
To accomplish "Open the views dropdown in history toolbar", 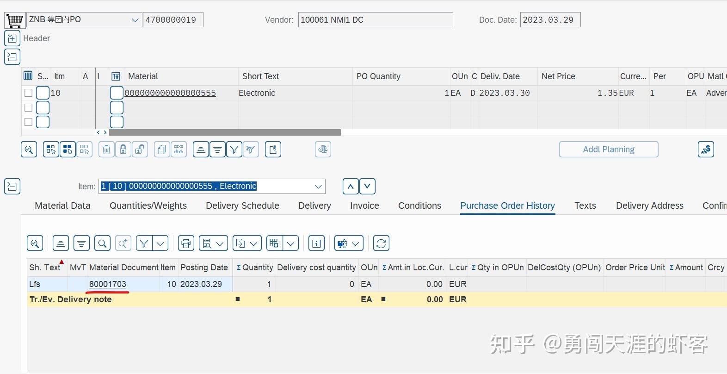I will [213, 243].
